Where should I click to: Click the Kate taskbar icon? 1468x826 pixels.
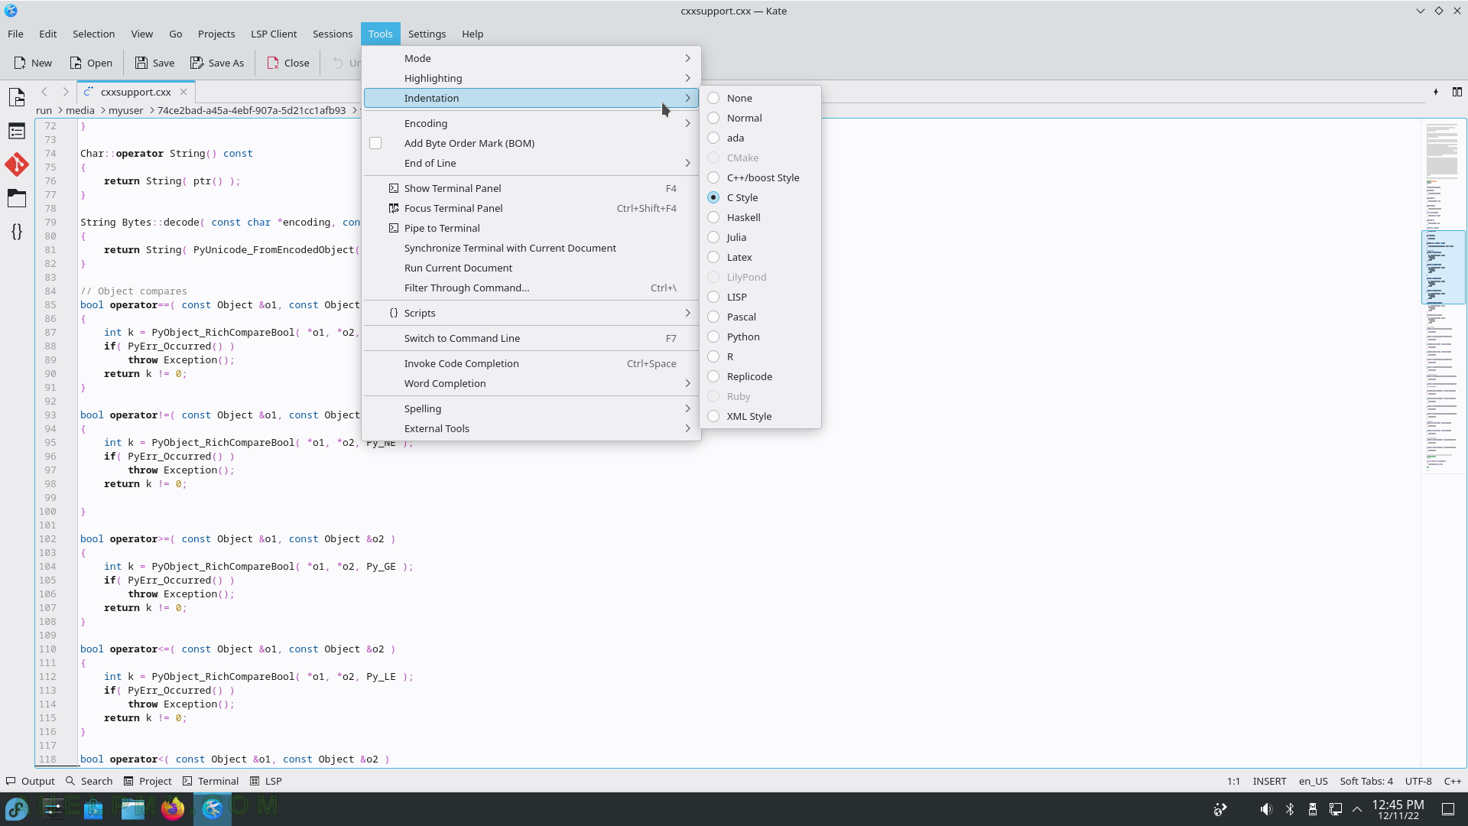click(213, 808)
